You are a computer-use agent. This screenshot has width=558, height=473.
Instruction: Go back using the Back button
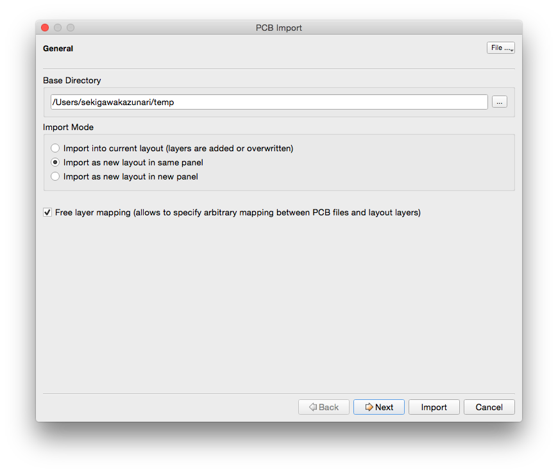323,407
